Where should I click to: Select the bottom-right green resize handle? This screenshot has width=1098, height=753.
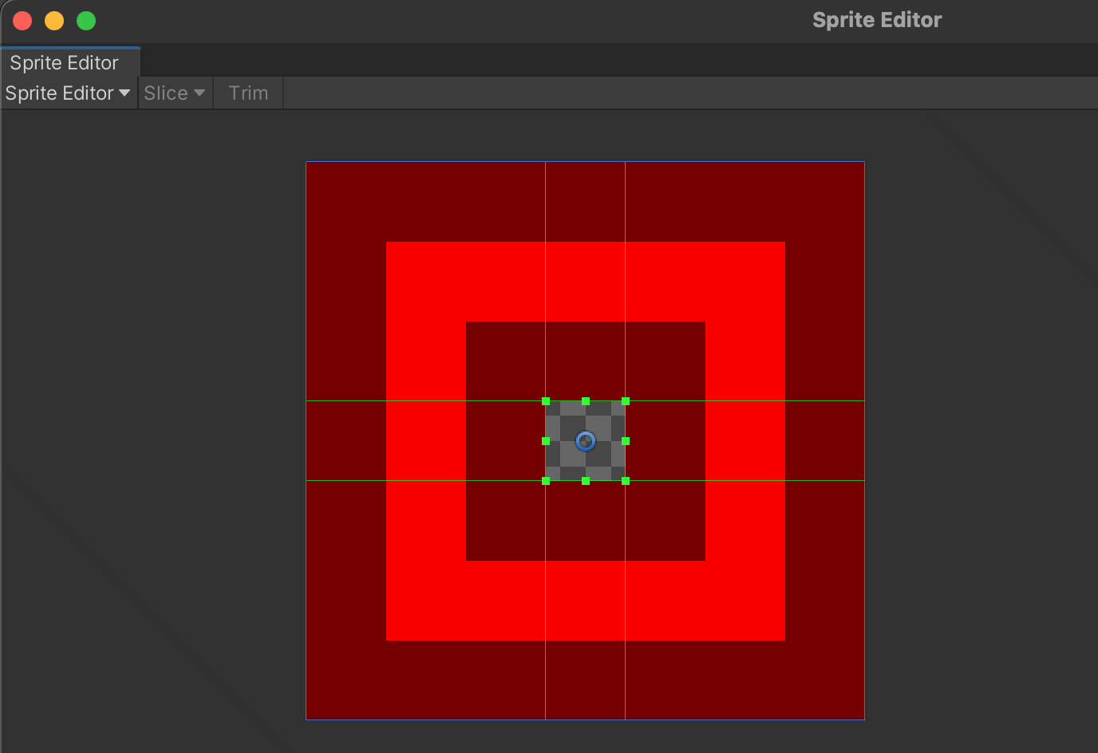tap(626, 481)
